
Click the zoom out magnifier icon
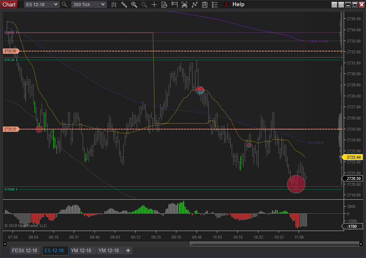(144, 4)
